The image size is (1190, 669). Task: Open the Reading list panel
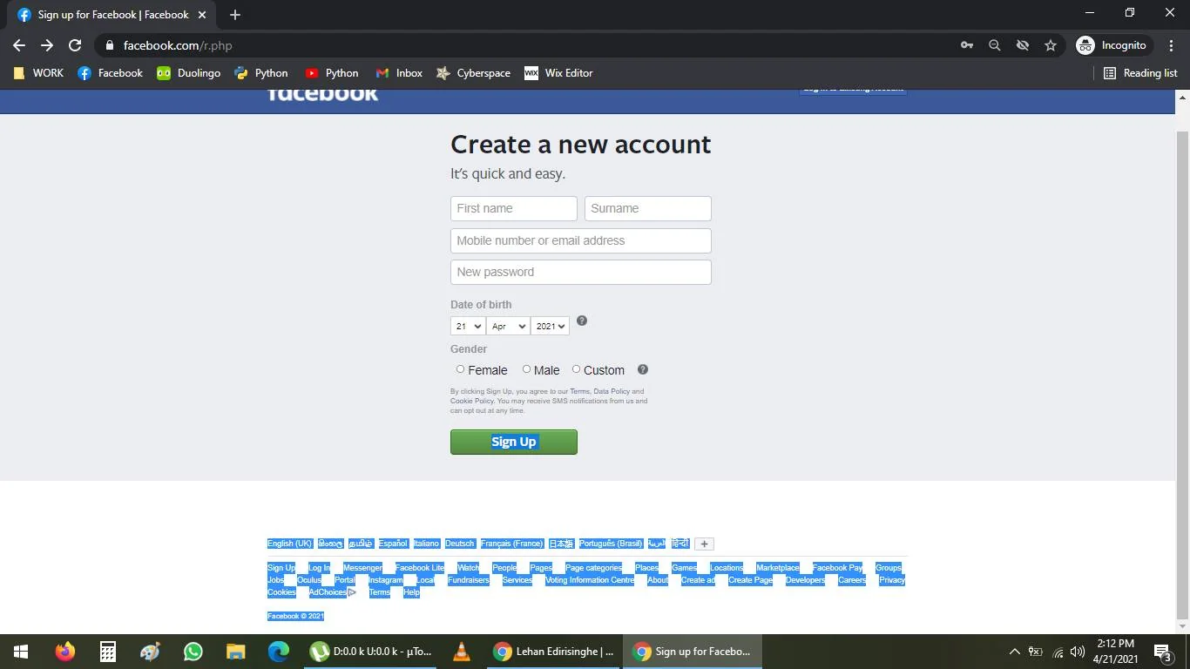point(1140,73)
